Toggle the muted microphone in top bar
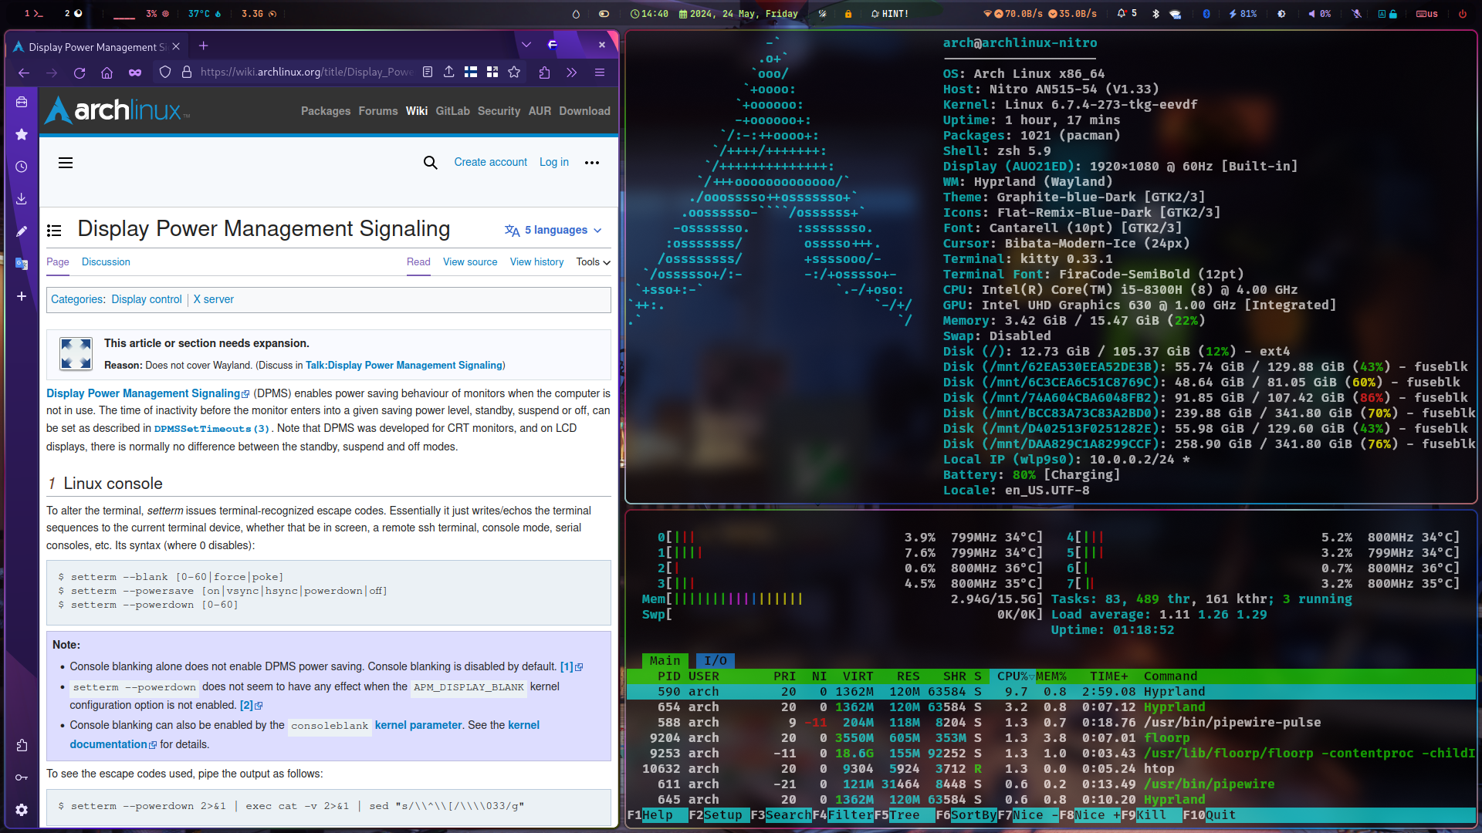 pos(1356,14)
